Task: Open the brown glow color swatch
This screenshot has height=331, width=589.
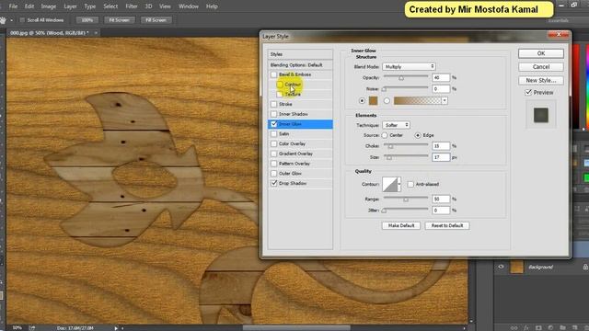Action: 373,100
